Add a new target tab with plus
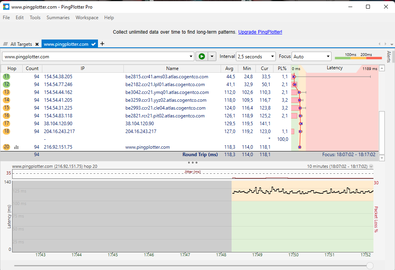The image size is (395, 270). point(102,44)
